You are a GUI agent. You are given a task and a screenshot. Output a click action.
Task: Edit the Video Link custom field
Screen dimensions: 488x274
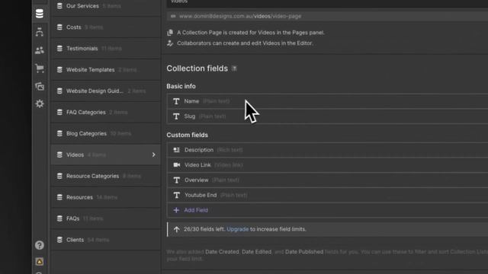click(x=327, y=165)
